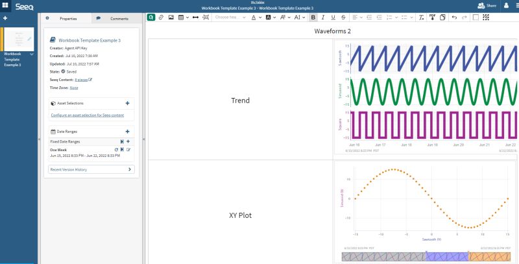Screen dimensions: 519x264
Task: Open the bulleted list dropdown
Action: (411, 18)
